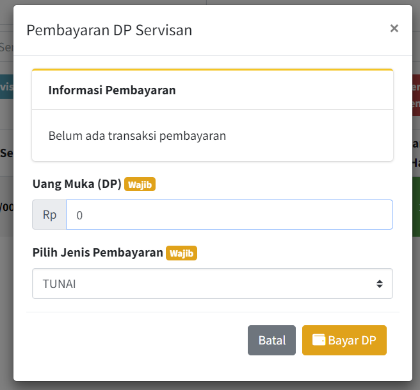Click the dialog title Pembayaran DP Servisan

[109, 30]
